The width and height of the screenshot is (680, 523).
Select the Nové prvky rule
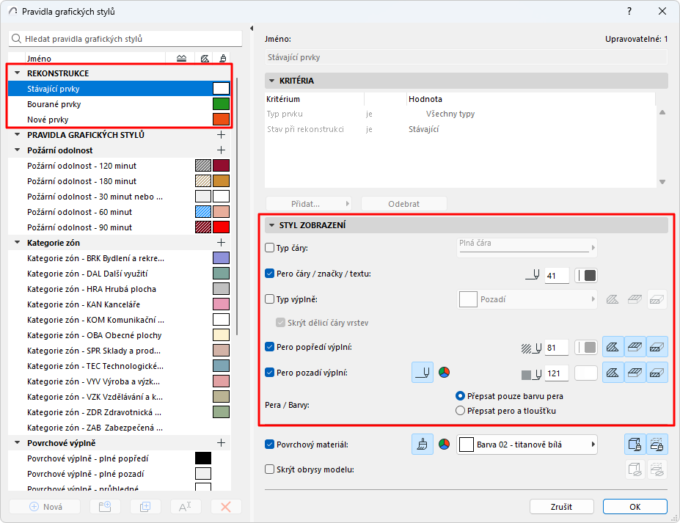tap(120, 120)
